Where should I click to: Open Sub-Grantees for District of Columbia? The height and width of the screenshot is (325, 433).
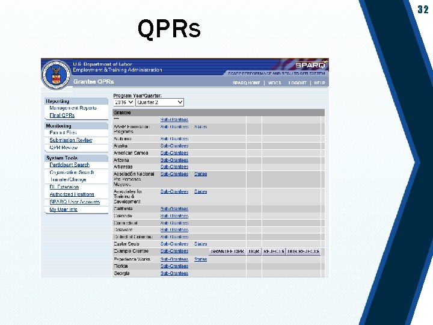174,237
